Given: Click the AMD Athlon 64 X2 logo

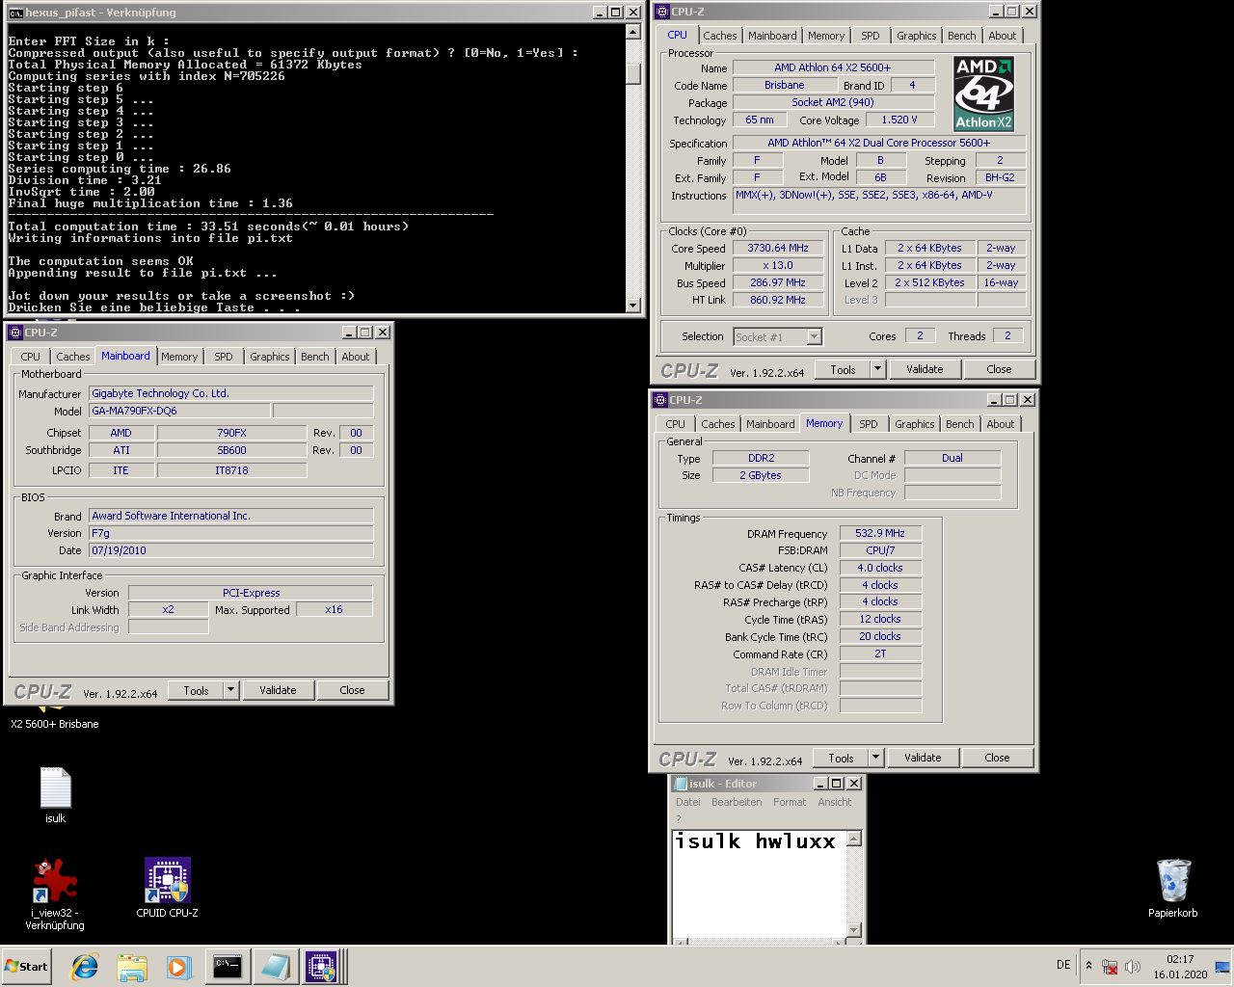Looking at the screenshot, I should (983, 93).
